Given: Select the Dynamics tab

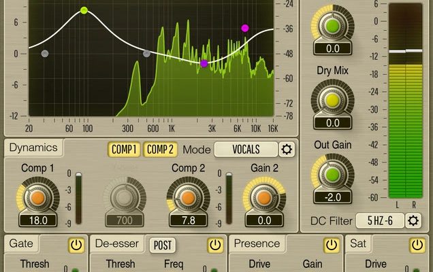Looking at the screenshot, I should point(33,148).
